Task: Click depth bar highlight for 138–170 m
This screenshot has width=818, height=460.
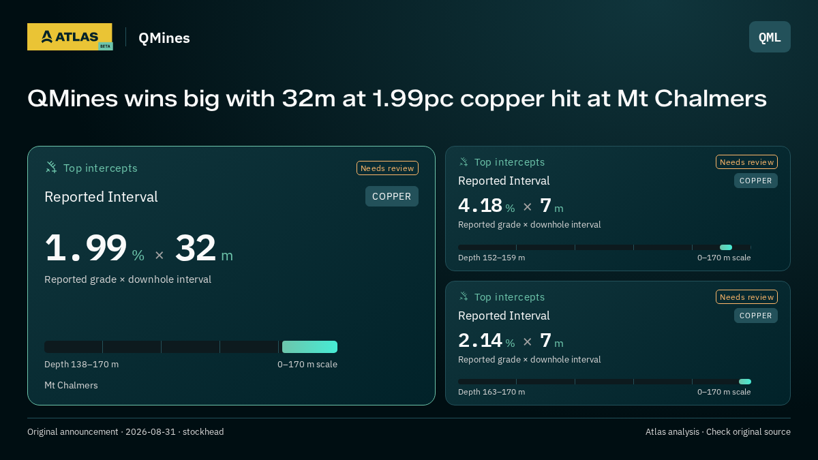Action: click(x=309, y=347)
